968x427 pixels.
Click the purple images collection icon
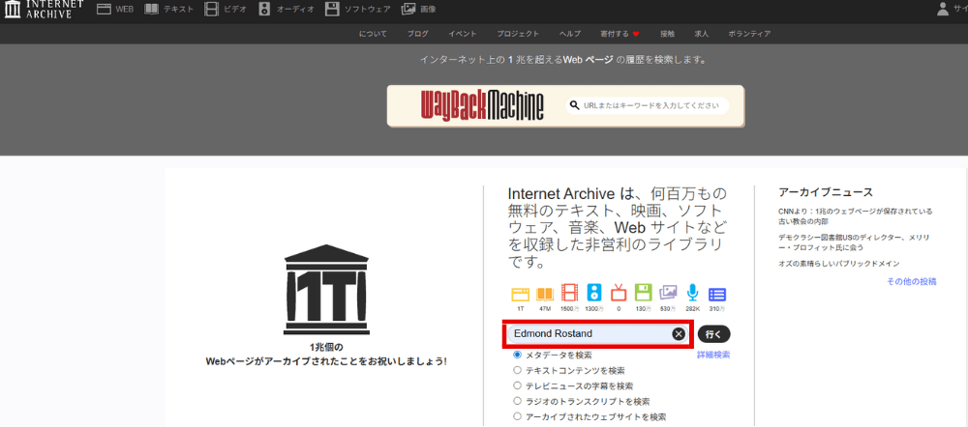668,293
